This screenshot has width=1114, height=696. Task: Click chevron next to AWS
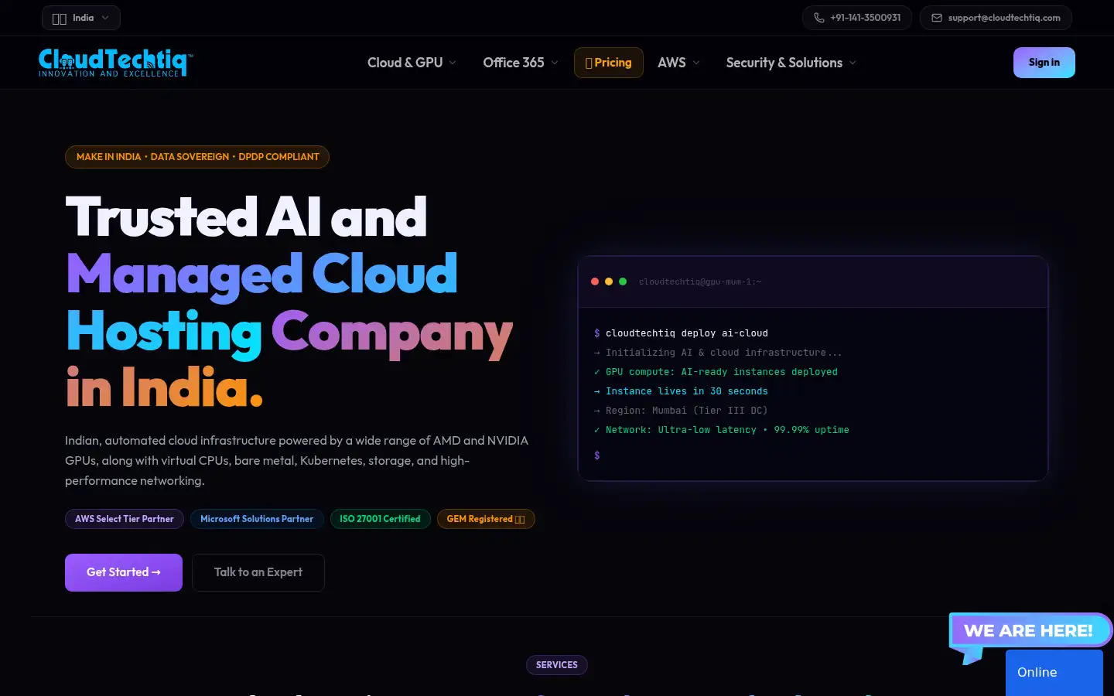point(696,63)
